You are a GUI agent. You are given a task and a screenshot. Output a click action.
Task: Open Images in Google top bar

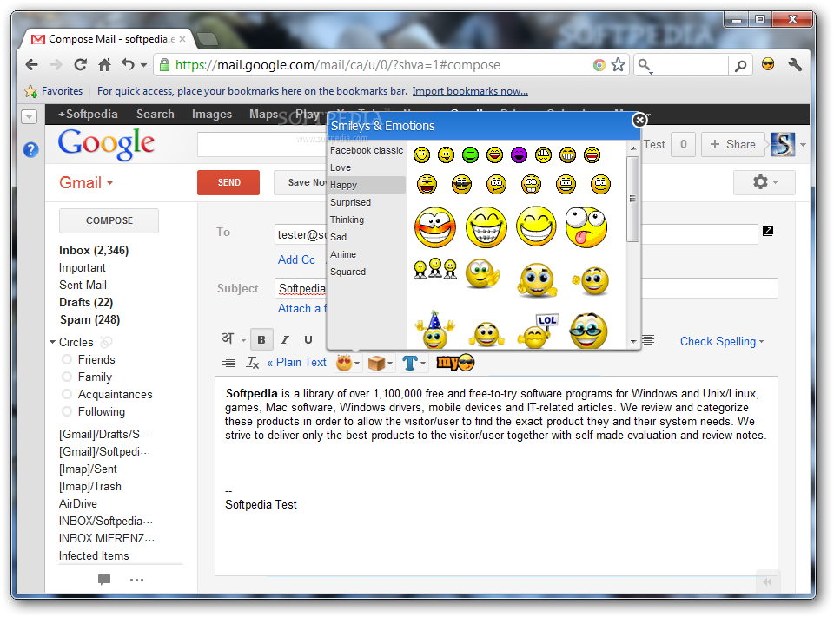(x=212, y=115)
